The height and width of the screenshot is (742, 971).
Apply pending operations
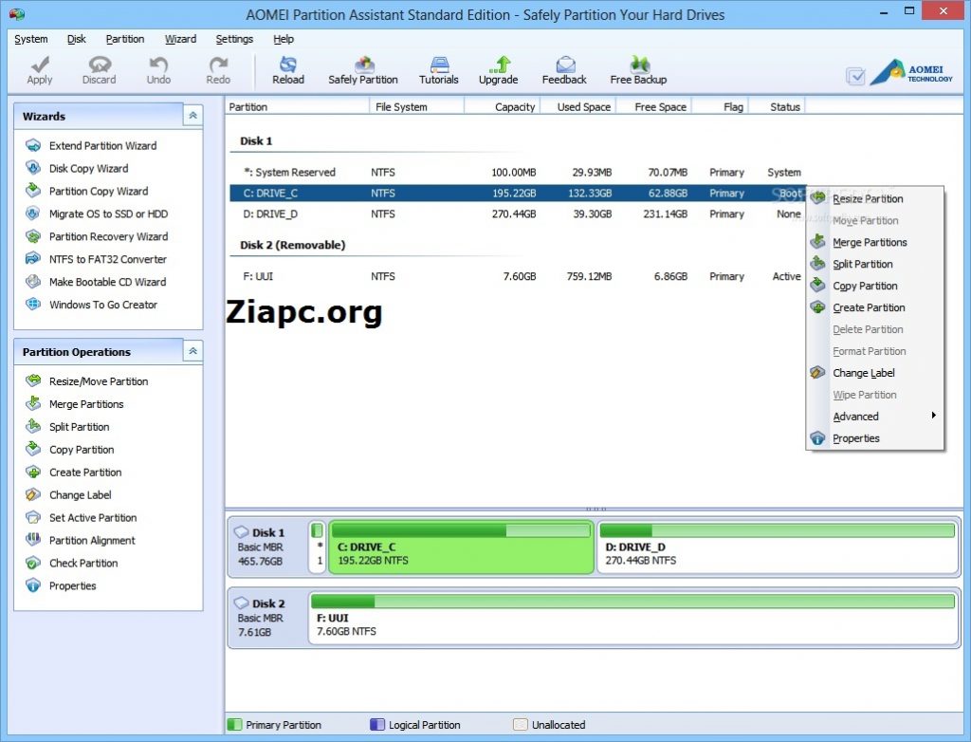tap(39, 69)
